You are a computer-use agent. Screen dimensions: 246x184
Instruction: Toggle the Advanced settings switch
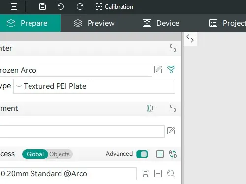142,154
